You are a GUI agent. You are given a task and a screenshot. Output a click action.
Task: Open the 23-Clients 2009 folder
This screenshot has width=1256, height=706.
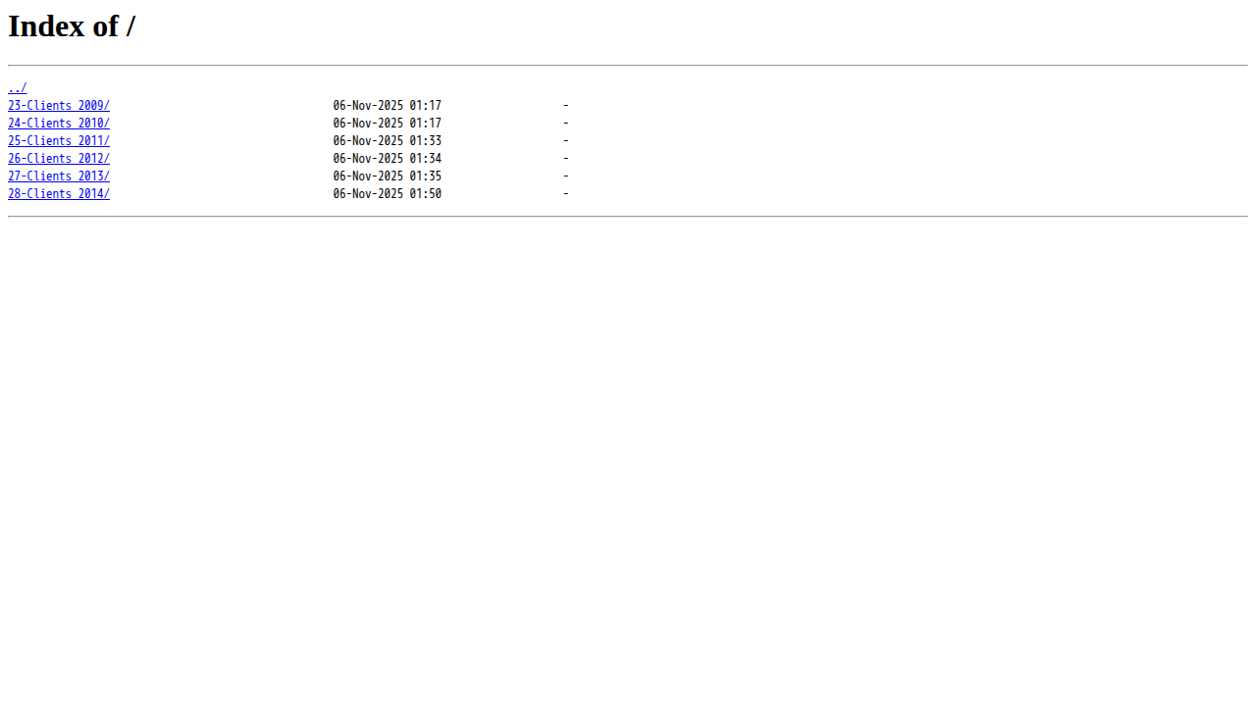pyautogui.click(x=59, y=106)
